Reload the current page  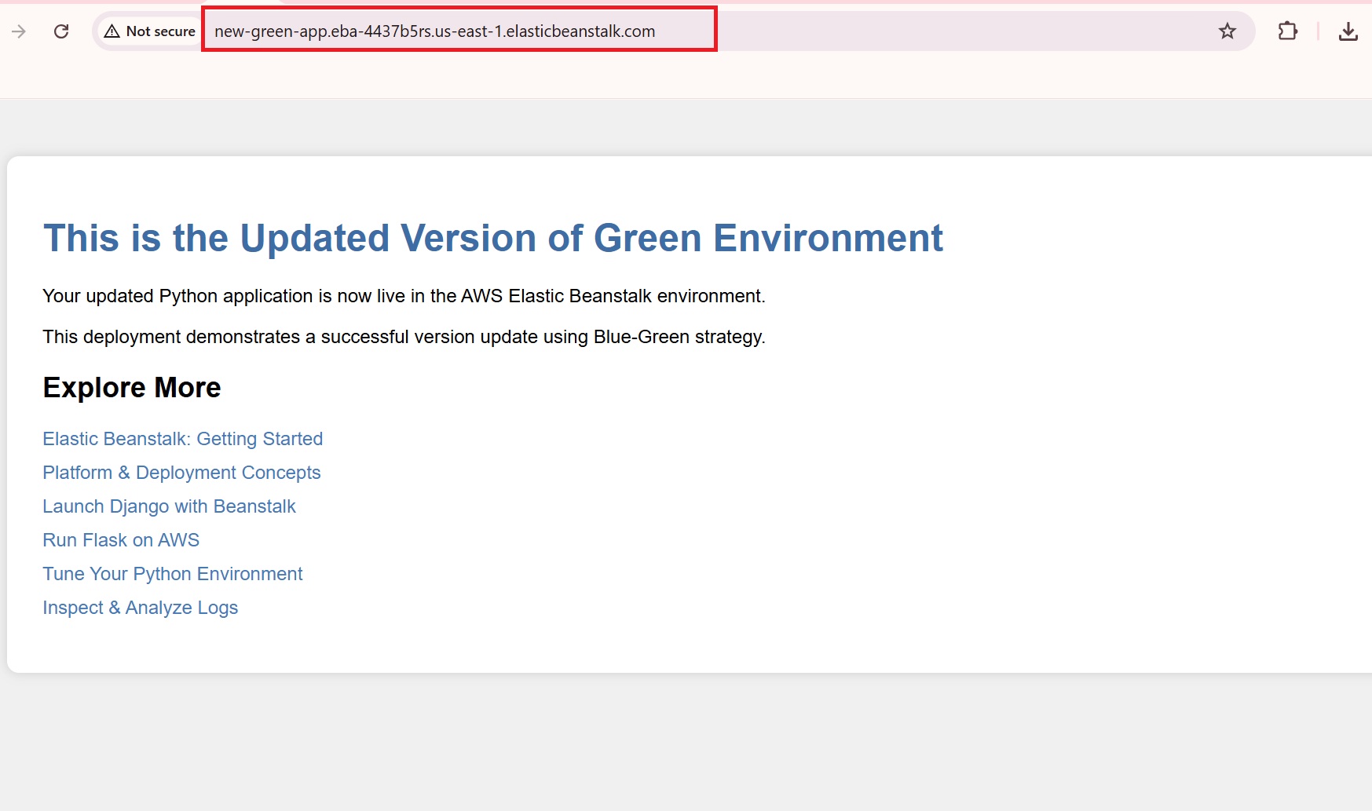[61, 31]
